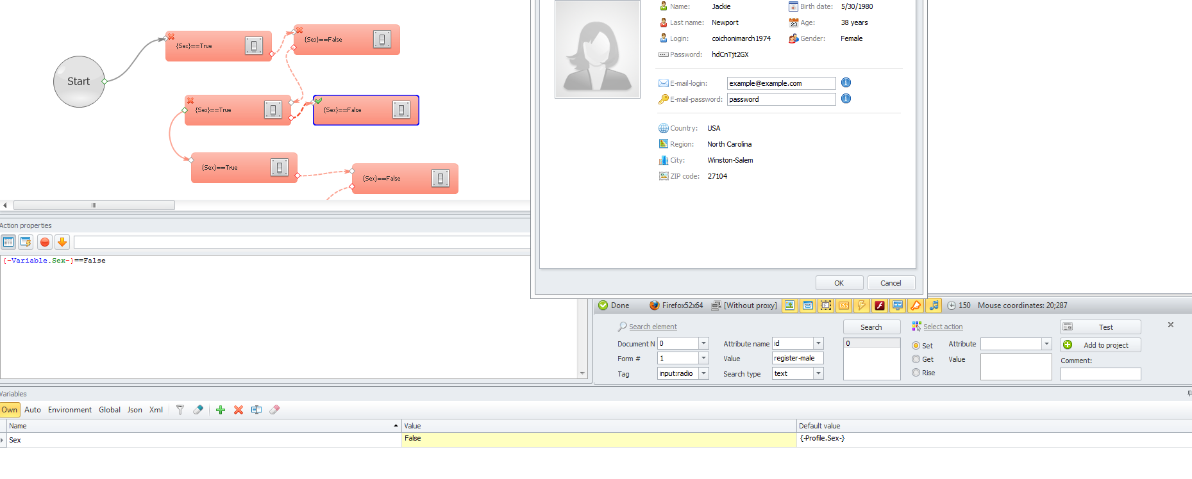Viewport: 1192px width, 479px height.
Task: Click the blue eraser icon in Variables toolbar
Action: pyautogui.click(x=198, y=410)
